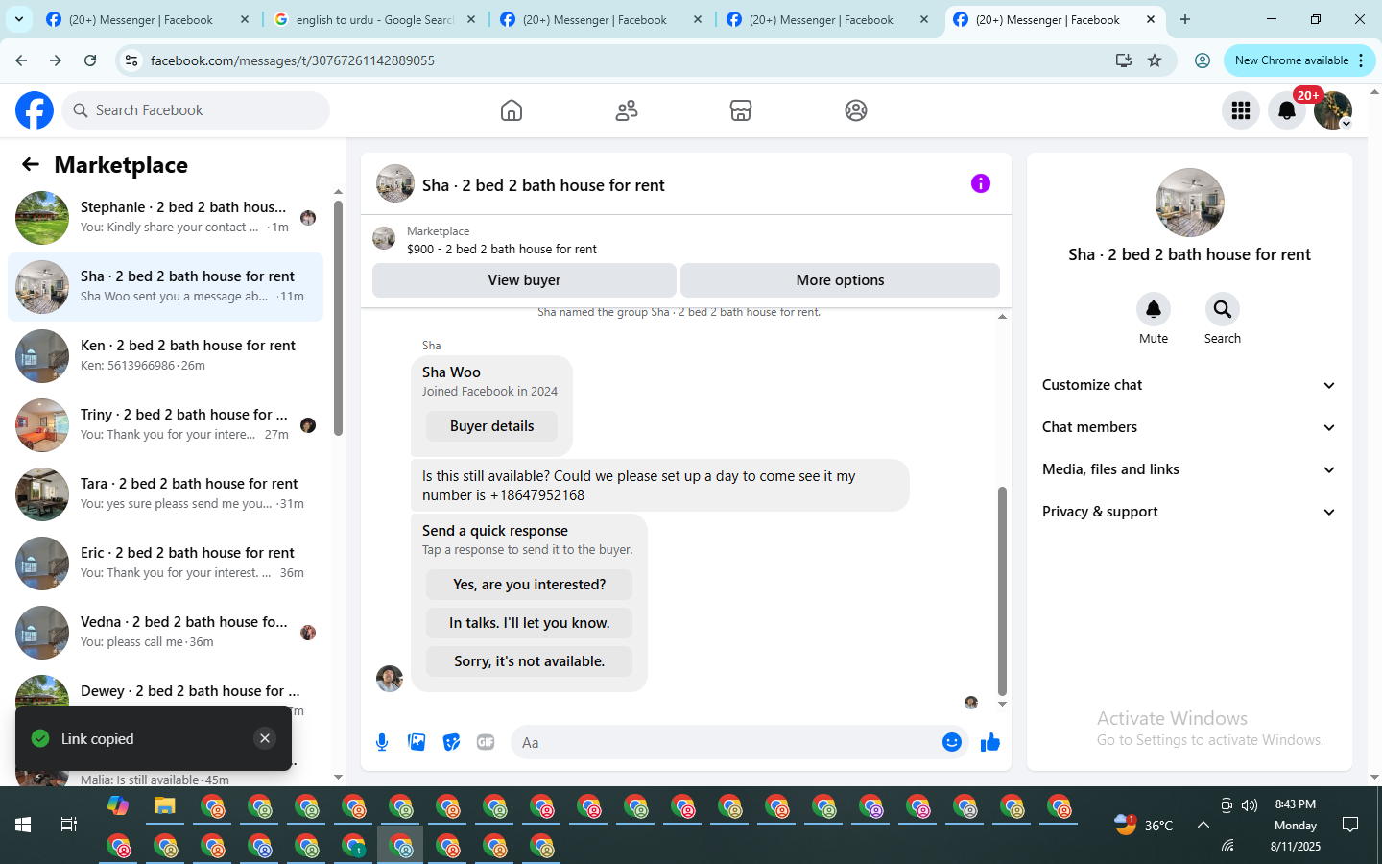Choose a GIF icon
The image size is (1382, 864).
click(486, 742)
